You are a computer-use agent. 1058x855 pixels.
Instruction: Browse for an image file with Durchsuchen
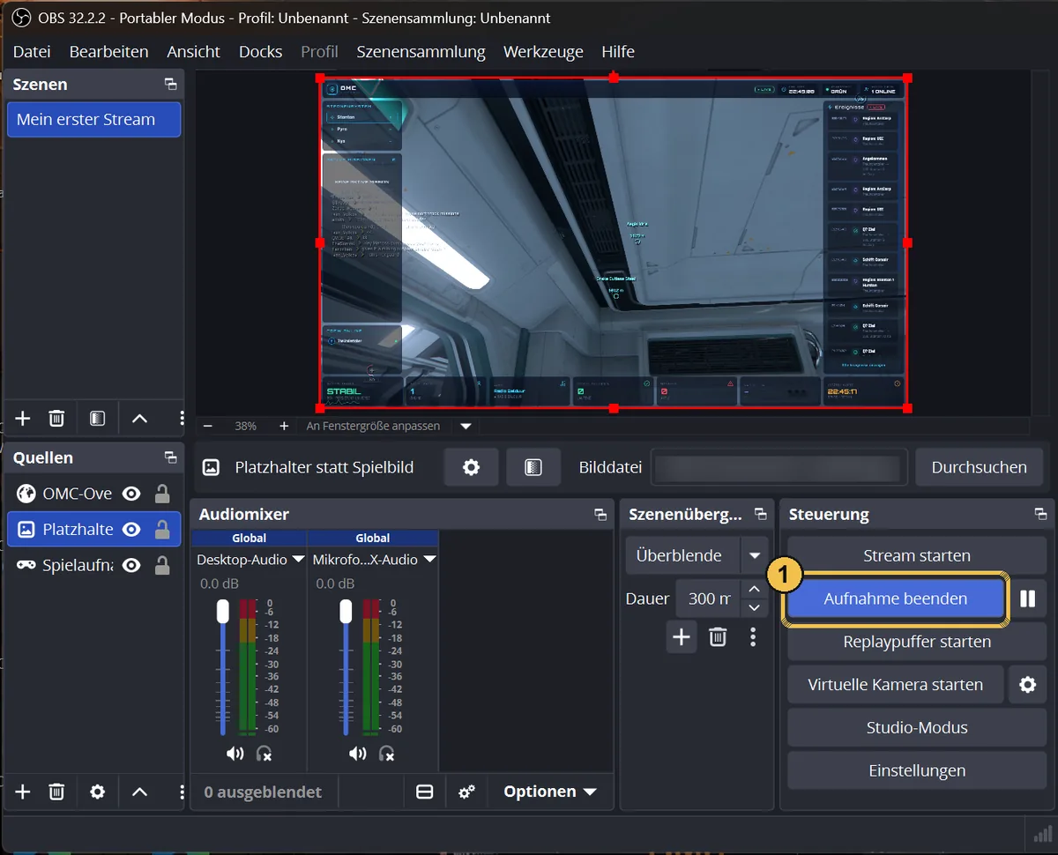point(979,467)
